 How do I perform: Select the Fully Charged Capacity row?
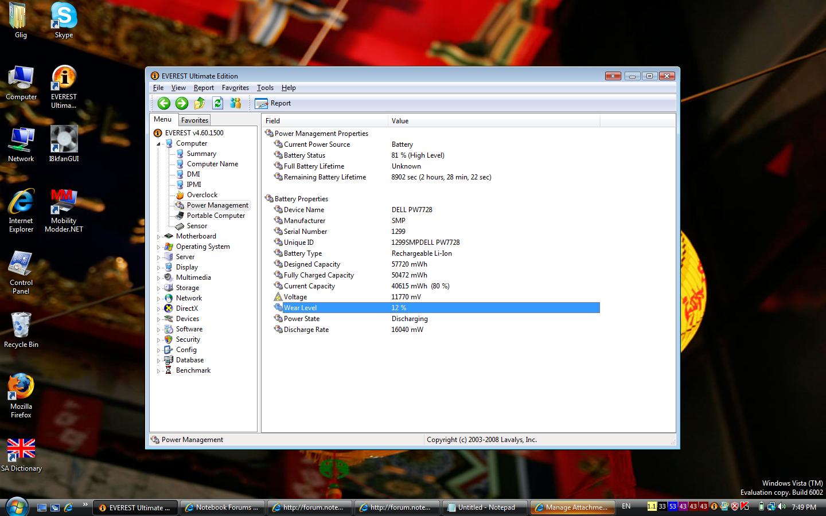click(x=437, y=275)
